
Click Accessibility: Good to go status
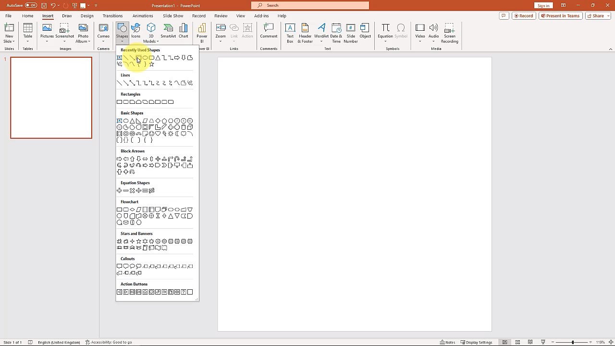coord(109,342)
